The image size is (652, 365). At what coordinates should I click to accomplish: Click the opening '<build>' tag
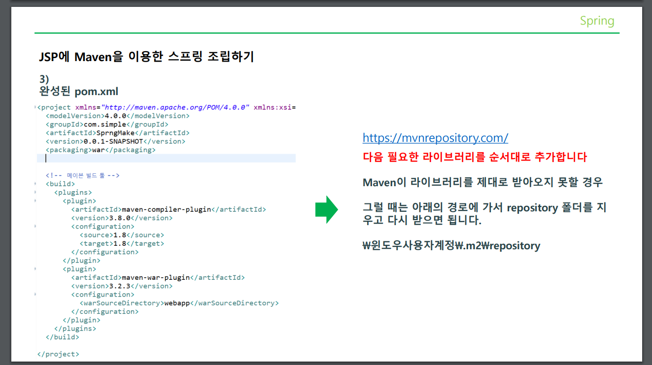click(x=60, y=184)
